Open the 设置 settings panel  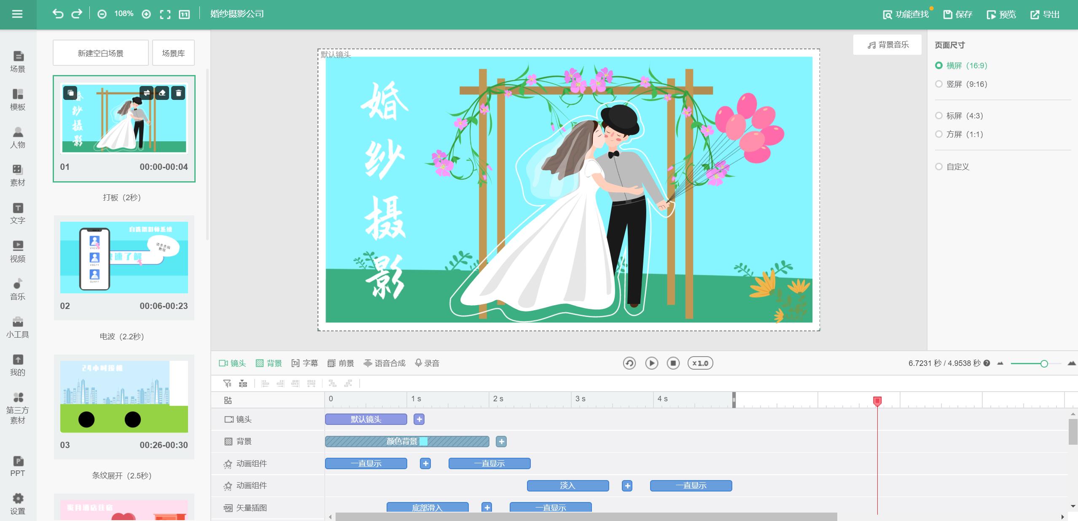18,505
